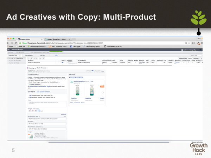
Task: Open the Dynamically Promote bookmark
Action: click(x=37, y=46)
